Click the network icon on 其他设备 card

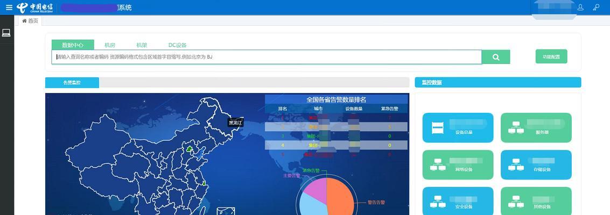coord(516,202)
